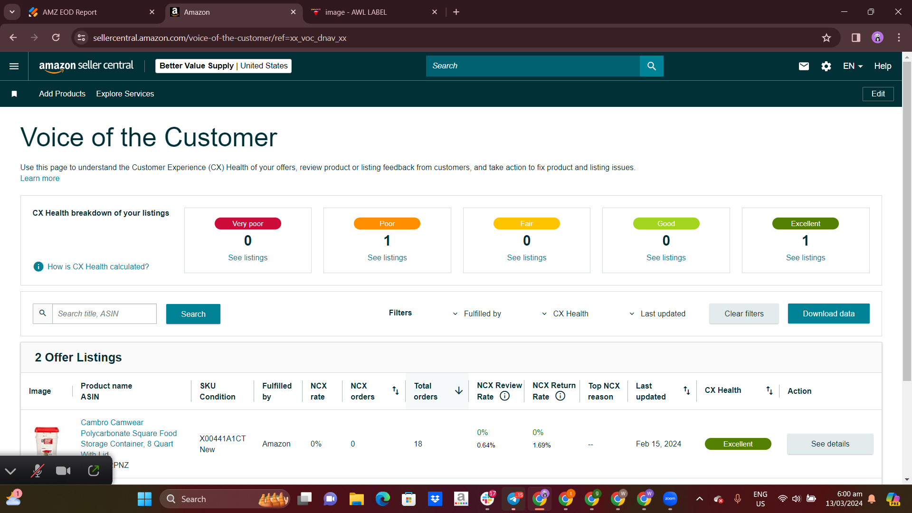Open the Cambro Camwear product link
Viewport: 912px width, 513px height.
pos(129,438)
